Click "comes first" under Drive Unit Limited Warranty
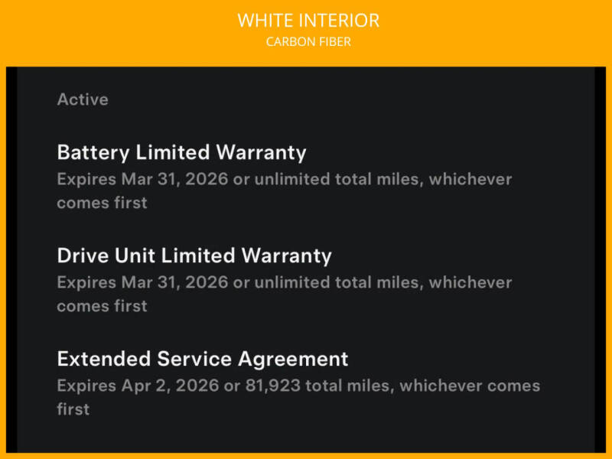The height and width of the screenshot is (459, 612). coord(102,306)
